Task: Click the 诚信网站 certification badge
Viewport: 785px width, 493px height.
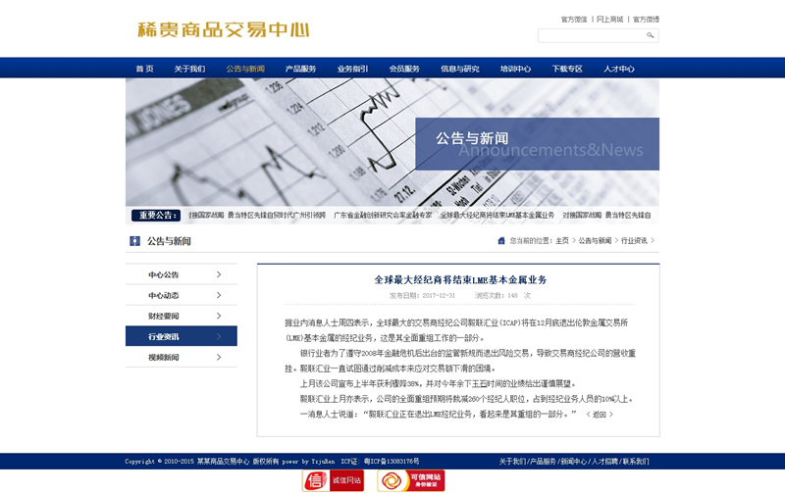Action: [334, 480]
